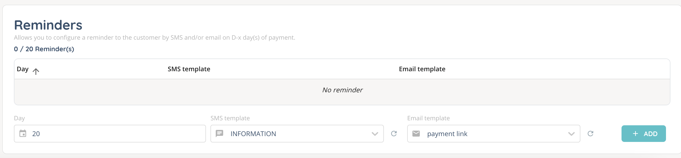
Task: Click the plus icon on ADD button
Action: coord(635,134)
